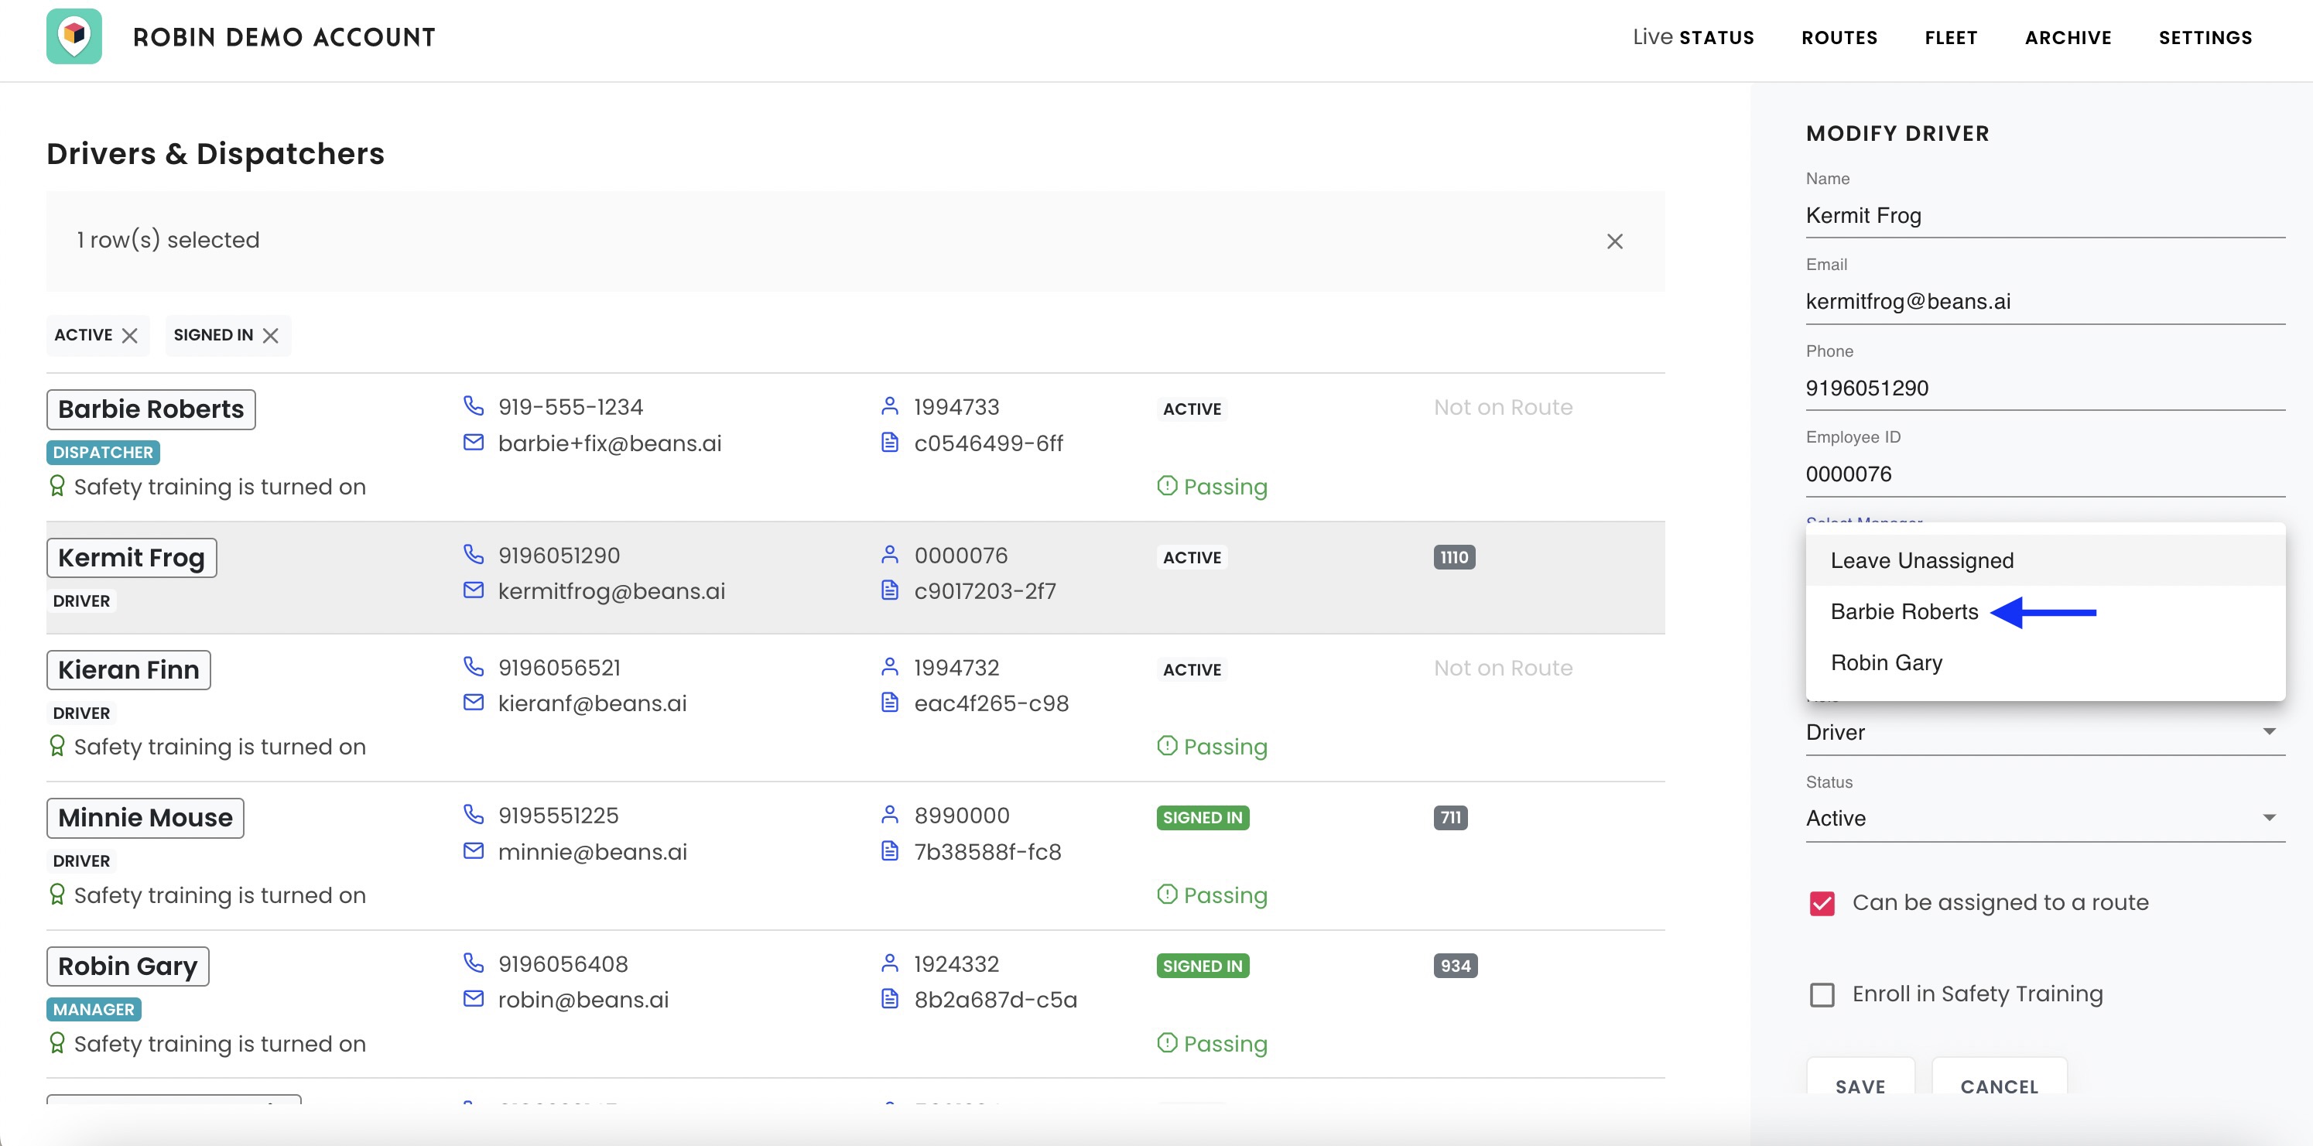The width and height of the screenshot is (2313, 1146).
Task: Remove the ACTIVE filter chip
Action: coord(129,335)
